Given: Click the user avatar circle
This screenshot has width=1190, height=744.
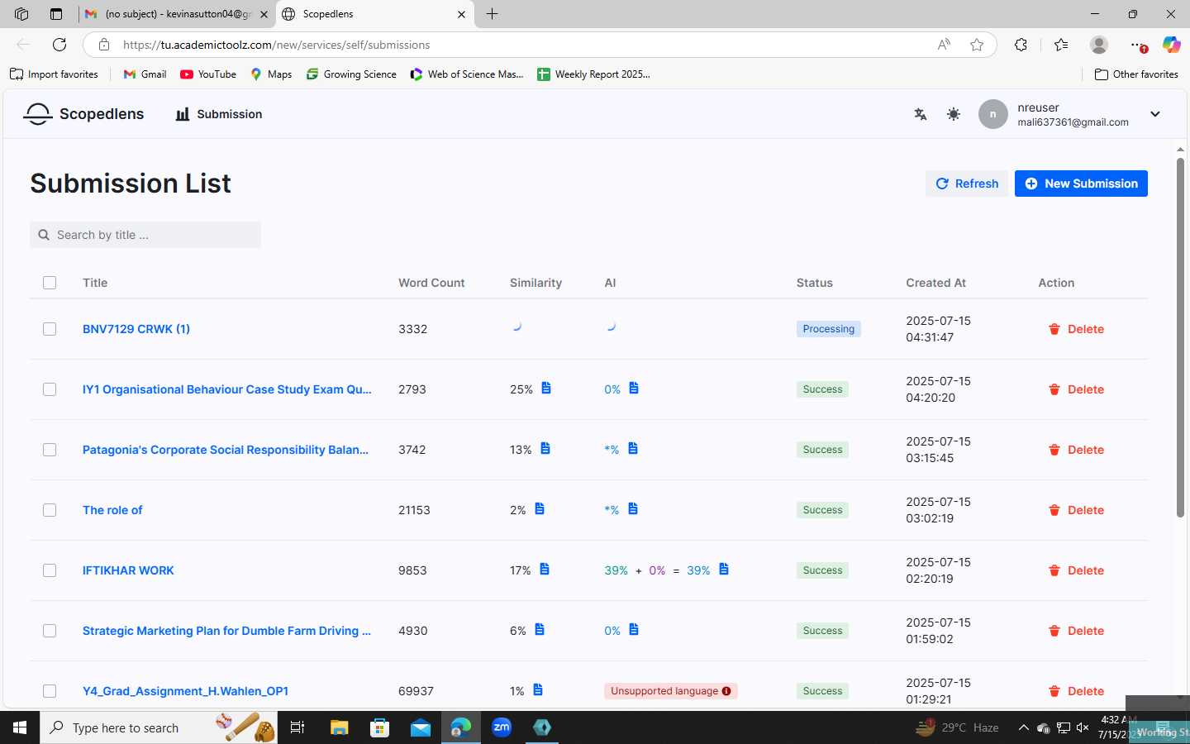Looking at the screenshot, I should point(993,114).
